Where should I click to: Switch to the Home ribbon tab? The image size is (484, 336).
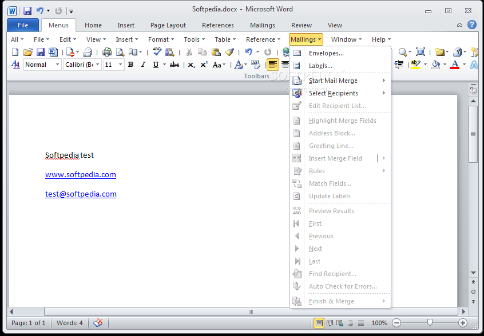click(93, 25)
